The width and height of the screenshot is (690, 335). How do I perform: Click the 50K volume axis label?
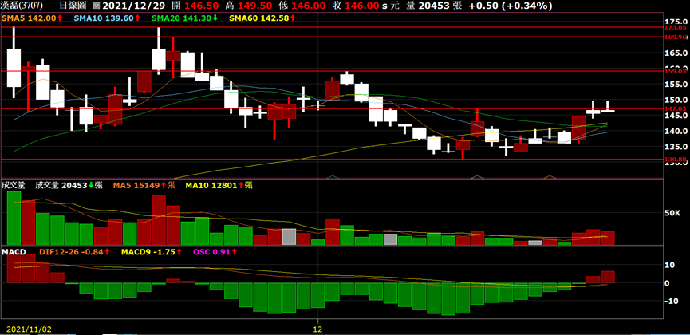coord(672,213)
